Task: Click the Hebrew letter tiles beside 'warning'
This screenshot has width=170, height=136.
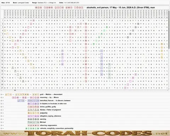Action: click(33, 119)
